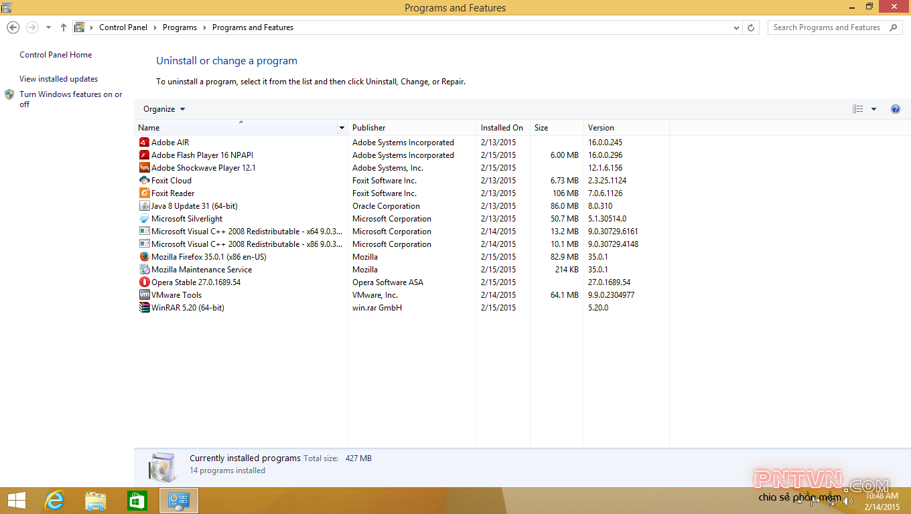Go up one level with Up arrow
Screen dimensions: 911x514
[64, 27]
